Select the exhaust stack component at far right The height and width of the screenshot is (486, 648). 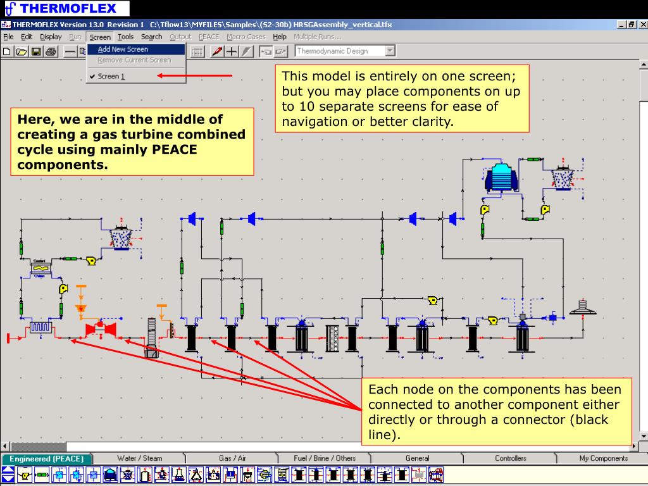click(583, 307)
